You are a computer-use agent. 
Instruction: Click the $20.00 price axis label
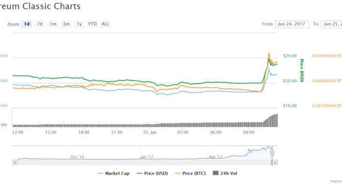[290, 81]
